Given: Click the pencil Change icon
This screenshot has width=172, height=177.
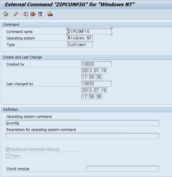Looking at the screenshot, I should [x=16, y=14].
